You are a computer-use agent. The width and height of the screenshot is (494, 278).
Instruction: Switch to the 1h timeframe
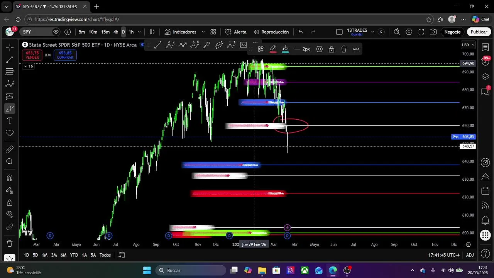point(131,32)
